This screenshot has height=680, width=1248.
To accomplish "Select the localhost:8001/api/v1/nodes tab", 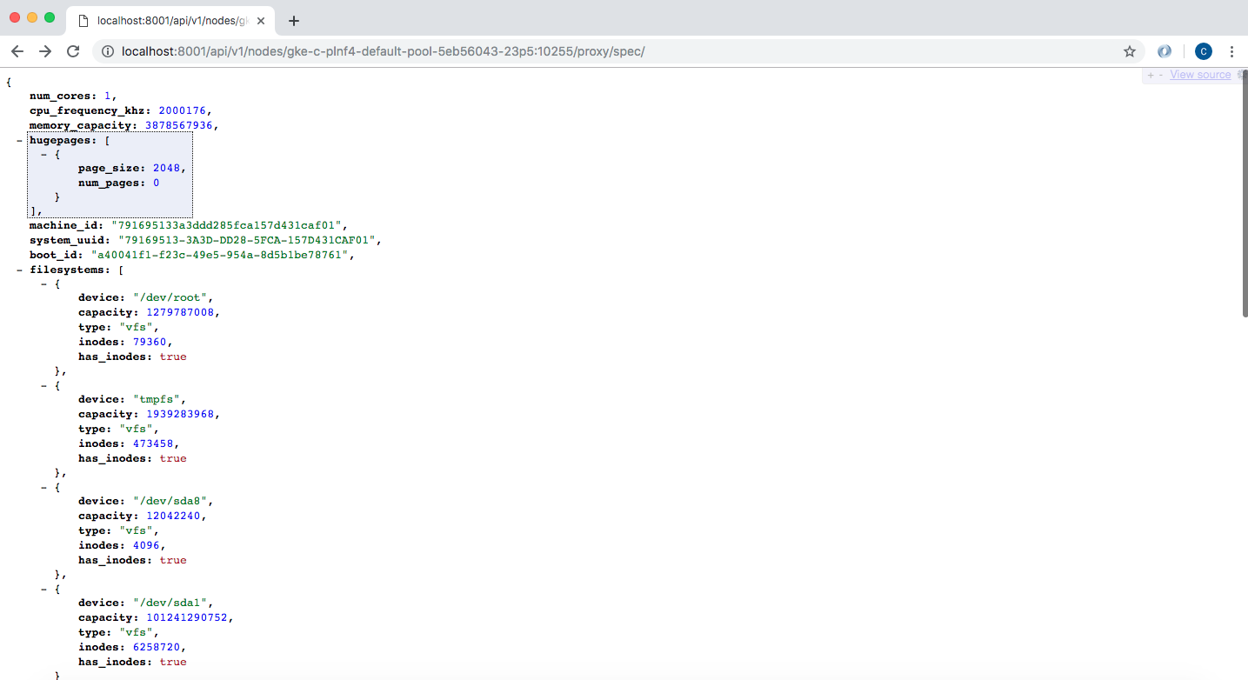I will (171, 21).
